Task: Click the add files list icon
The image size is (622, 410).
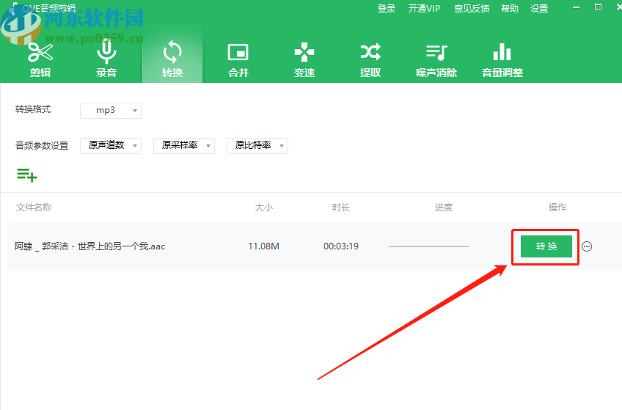Action: coord(26,175)
